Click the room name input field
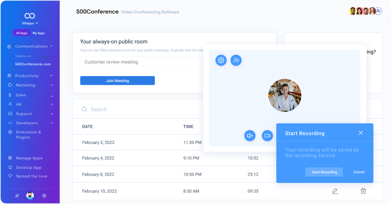This screenshot has height=204, width=391. click(x=142, y=62)
